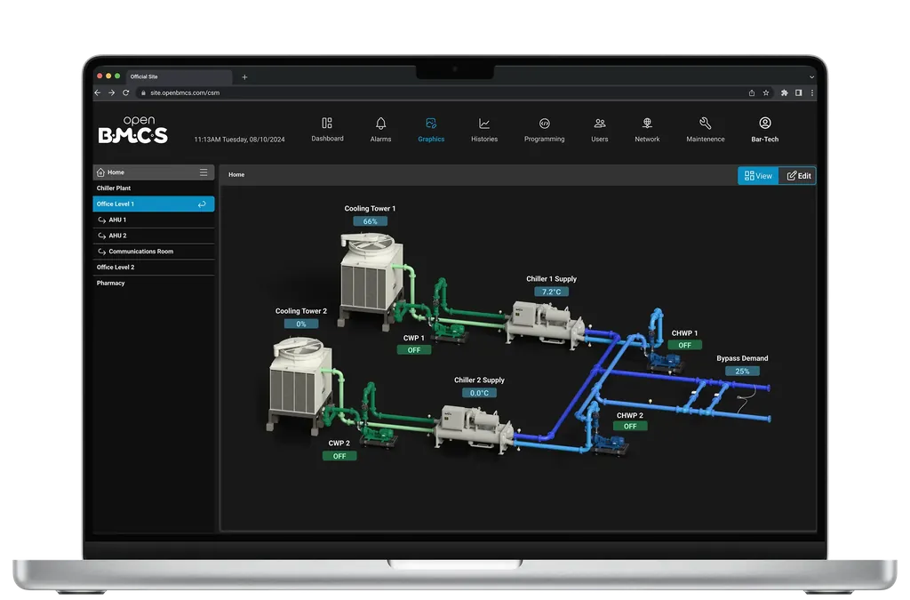Select the Graphics nav icon

pos(431,124)
